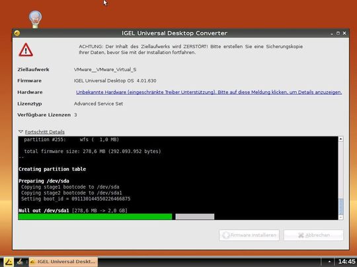Click the Preparing /dev/sda line

(x=44, y=181)
